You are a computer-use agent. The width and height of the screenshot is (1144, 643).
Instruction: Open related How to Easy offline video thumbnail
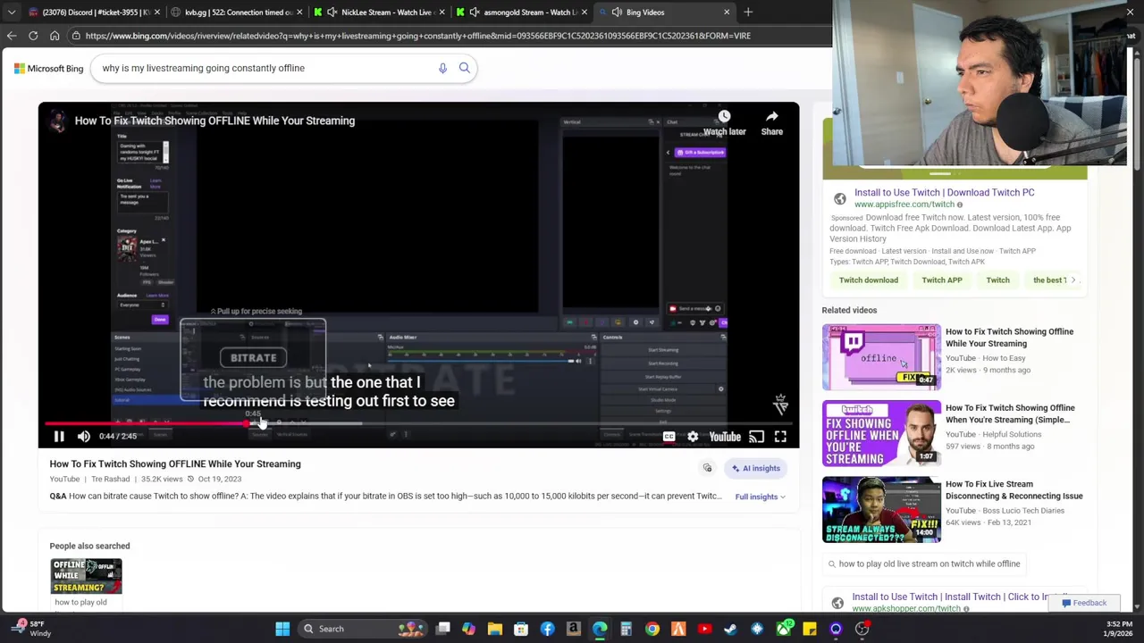(x=881, y=357)
